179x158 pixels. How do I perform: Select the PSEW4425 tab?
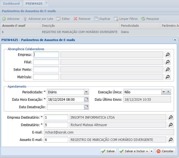34,4
